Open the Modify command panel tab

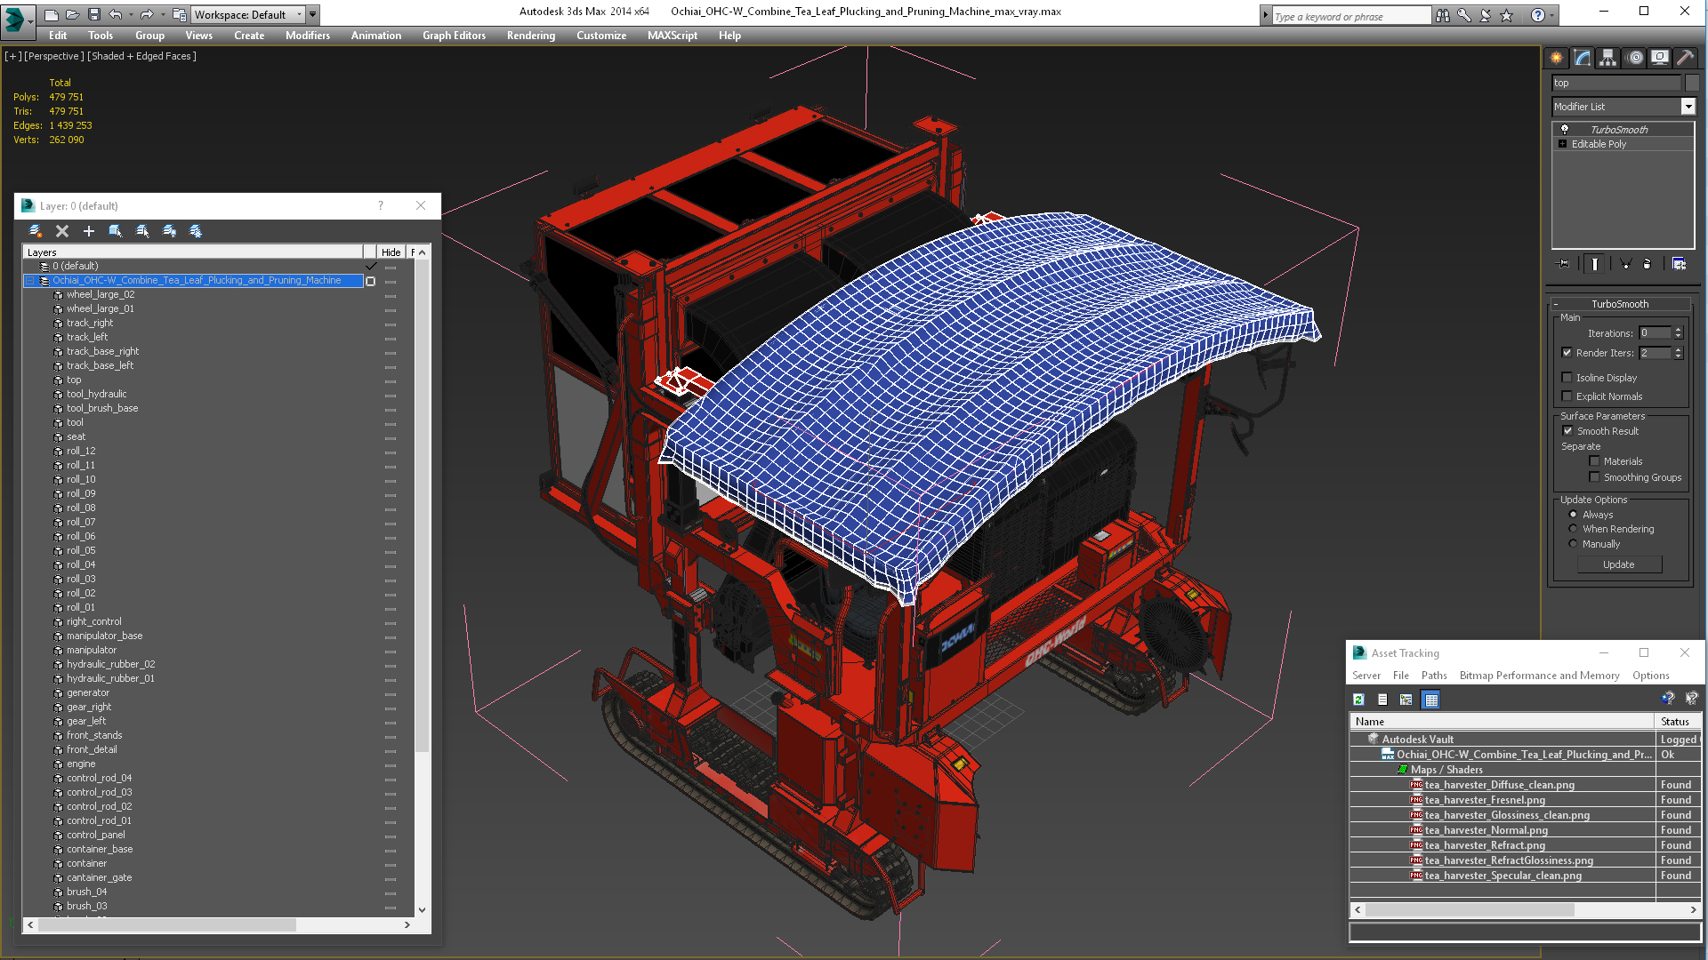(1582, 58)
